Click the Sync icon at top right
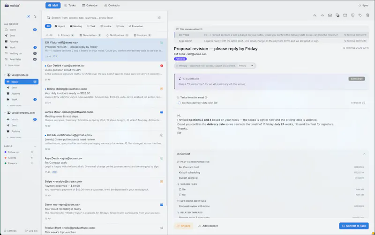 pyautogui.click(x=360, y=6)
